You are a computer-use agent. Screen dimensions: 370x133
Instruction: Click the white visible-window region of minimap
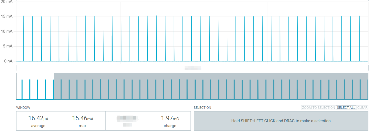(35, 86)
